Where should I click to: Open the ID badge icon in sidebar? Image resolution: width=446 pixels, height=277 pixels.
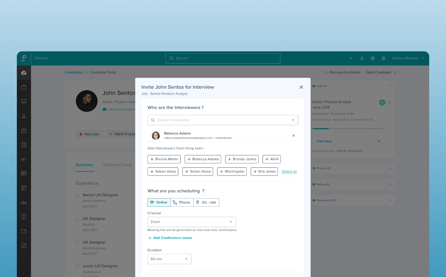point(24,130)
